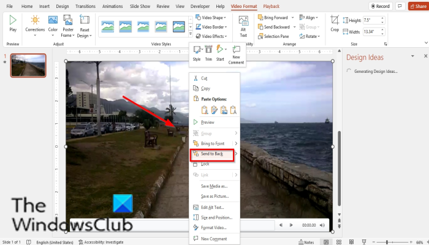This screenshot has height=245, width=429.
Task: Choose Cut from the context menu
Action: click(x=214, y=78)
